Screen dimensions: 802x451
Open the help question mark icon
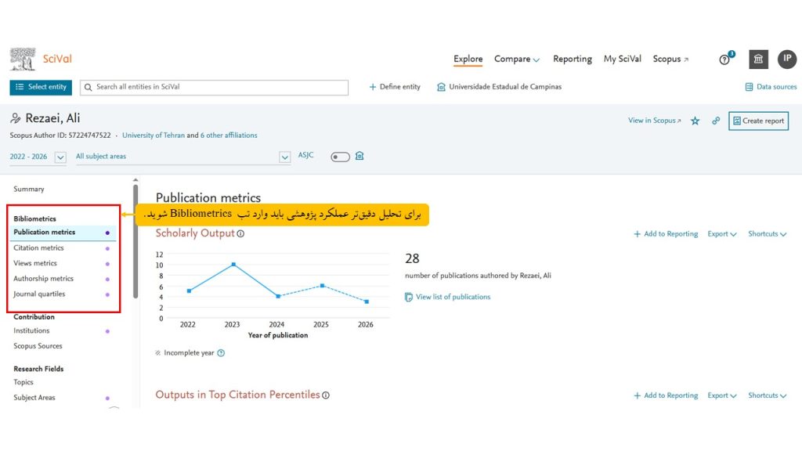click(x=724, y=60)
